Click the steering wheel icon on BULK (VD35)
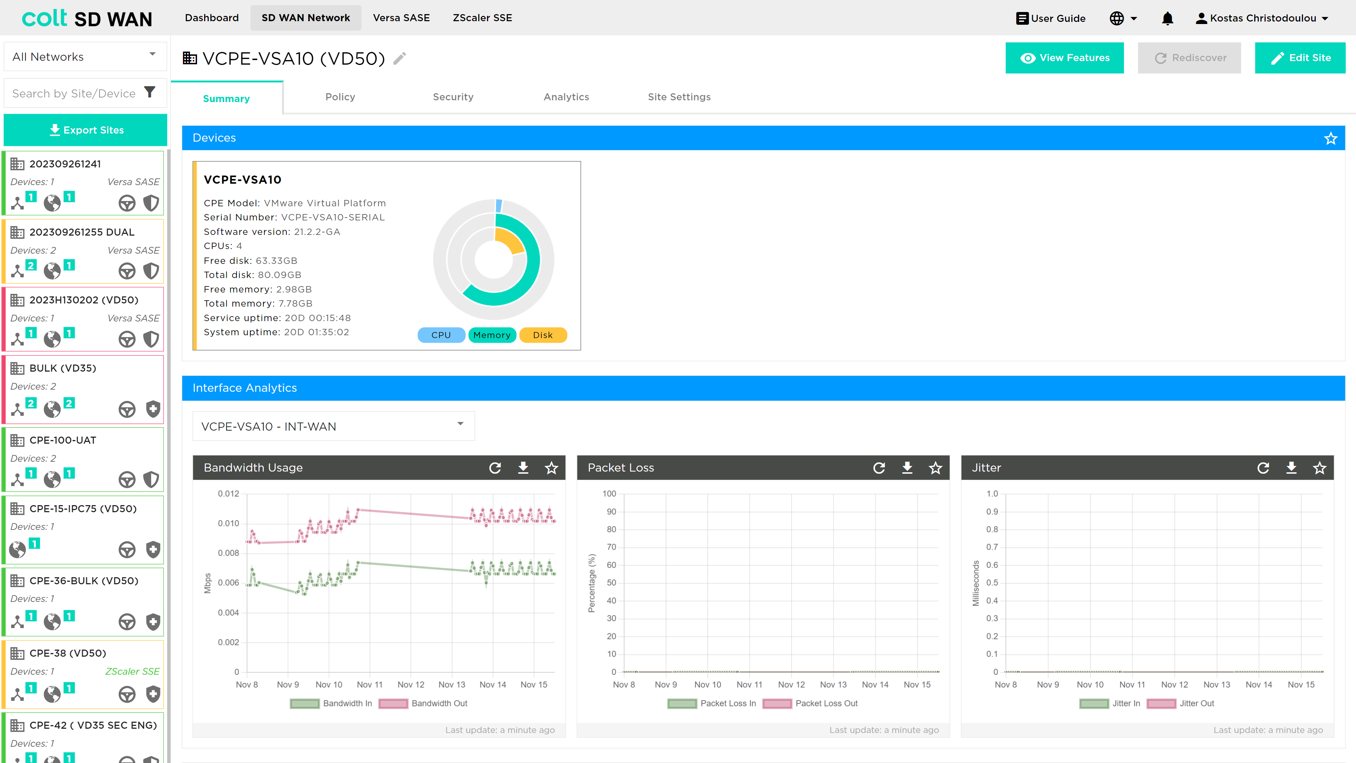1356x763 pixels. pos(127,409)
